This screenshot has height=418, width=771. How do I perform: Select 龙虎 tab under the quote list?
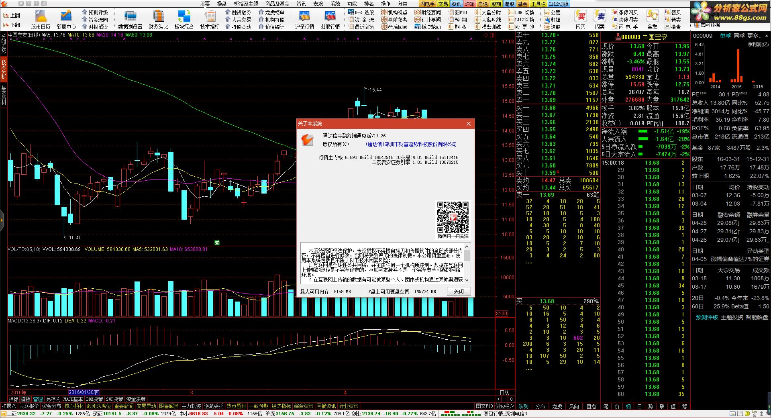coord(557,406)
